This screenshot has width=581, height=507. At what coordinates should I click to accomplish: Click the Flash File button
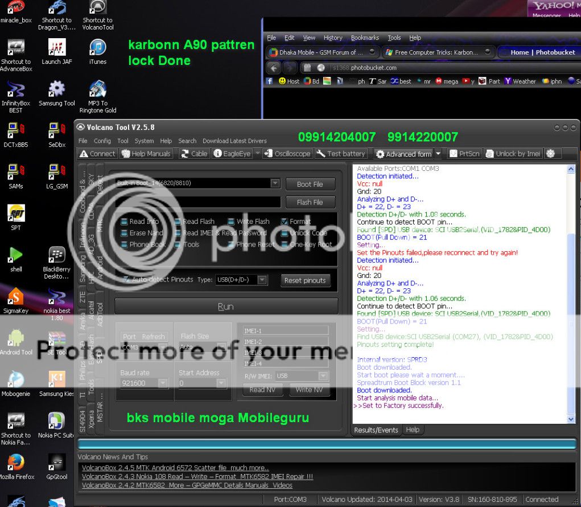coord(310,202)
